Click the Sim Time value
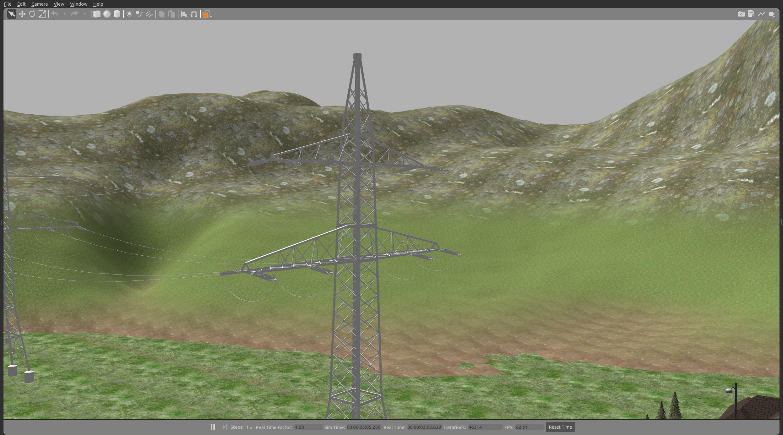The image size is (783, 435). 363,427
